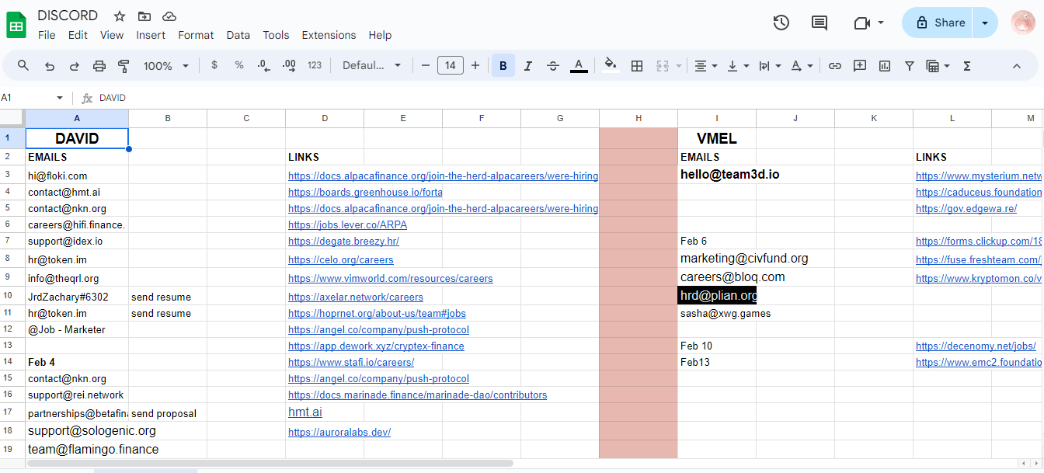Viewport: 1044px width, 473px height.
Task: Format as percent
Action: (239, 65)
